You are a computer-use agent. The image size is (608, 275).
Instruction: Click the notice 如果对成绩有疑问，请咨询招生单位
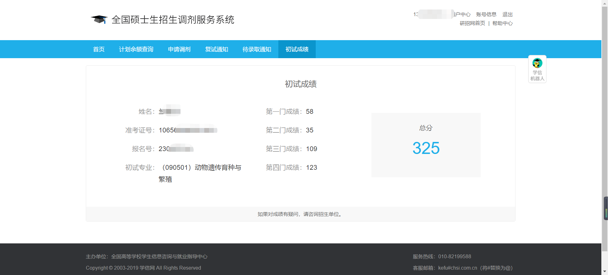click(301, 214)
